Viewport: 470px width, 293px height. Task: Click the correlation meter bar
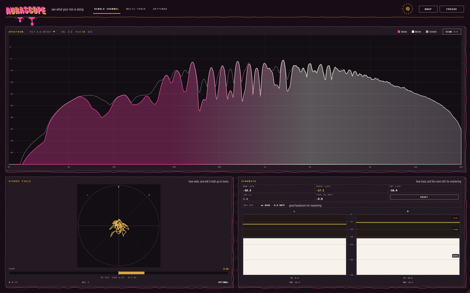pyautogui.click(x=119, y=273)
